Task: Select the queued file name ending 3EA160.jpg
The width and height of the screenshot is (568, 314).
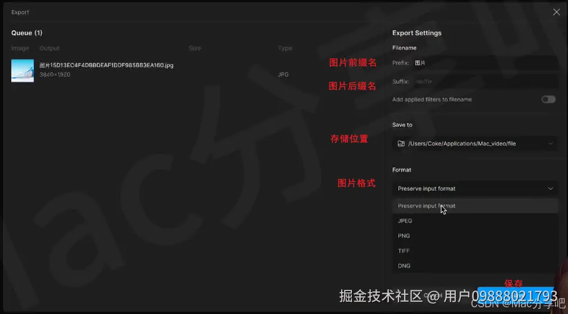Action: pos(107,65)
